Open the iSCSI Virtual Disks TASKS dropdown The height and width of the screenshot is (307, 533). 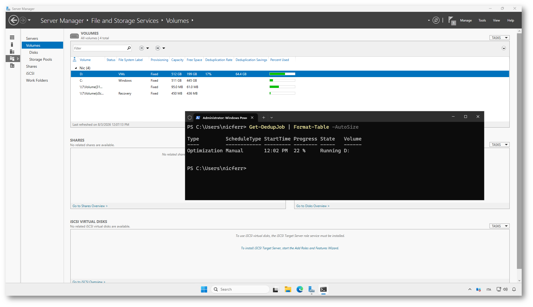[x=499, y=226]
